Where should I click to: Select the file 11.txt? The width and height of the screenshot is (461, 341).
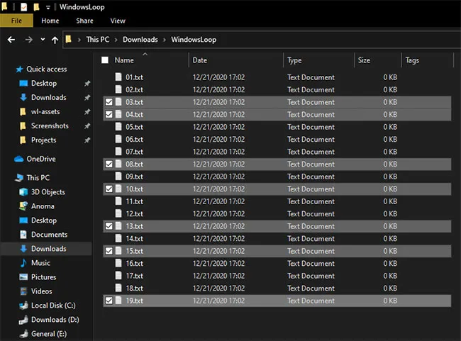[x=134, y=201]
